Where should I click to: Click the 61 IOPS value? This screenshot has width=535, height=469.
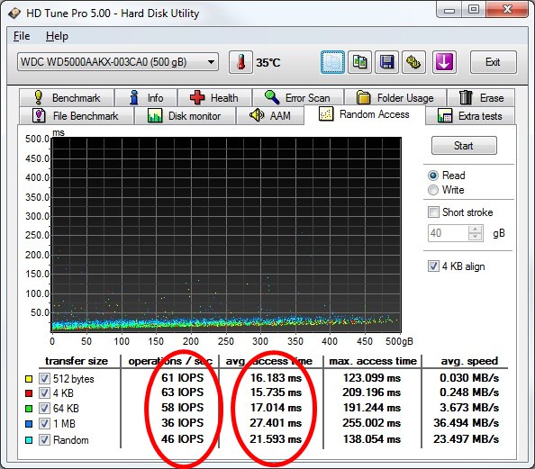183,378
